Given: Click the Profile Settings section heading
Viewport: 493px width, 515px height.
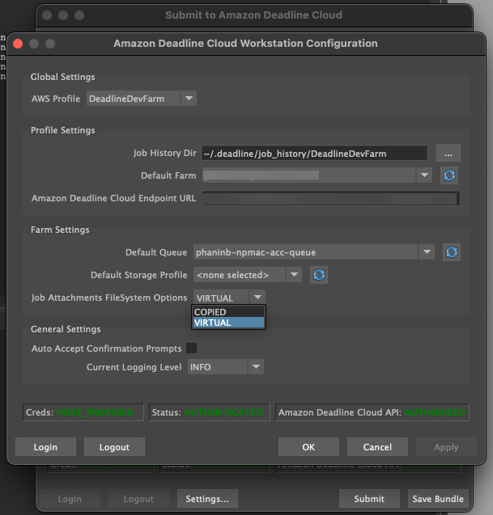Looking at the screenshot, I should [x=62, y=130].
